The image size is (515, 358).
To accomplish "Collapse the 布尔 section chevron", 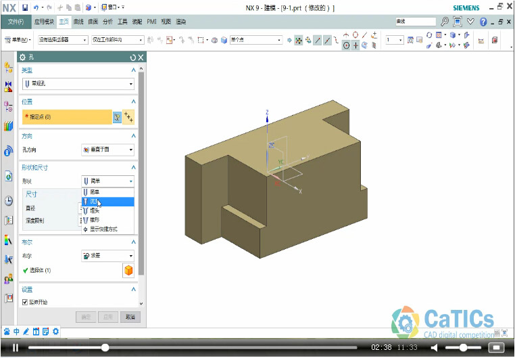I will pos(133,242).
